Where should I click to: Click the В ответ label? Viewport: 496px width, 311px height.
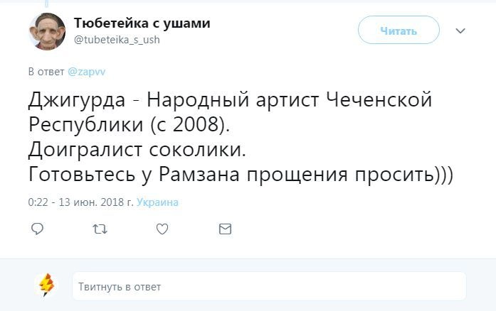point(46,72)
